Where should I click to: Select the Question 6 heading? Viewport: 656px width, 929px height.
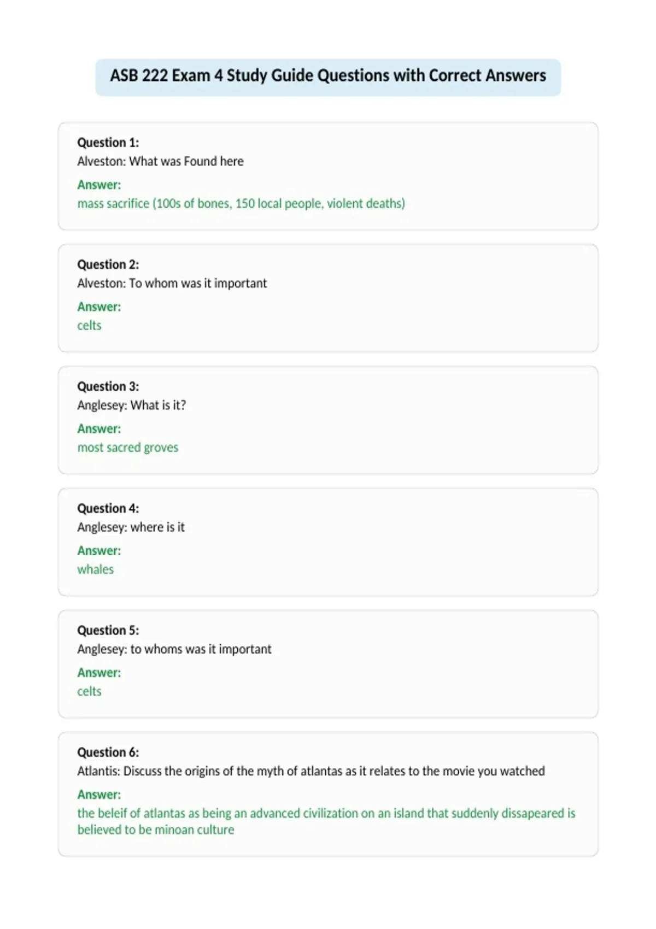(108, 752)
